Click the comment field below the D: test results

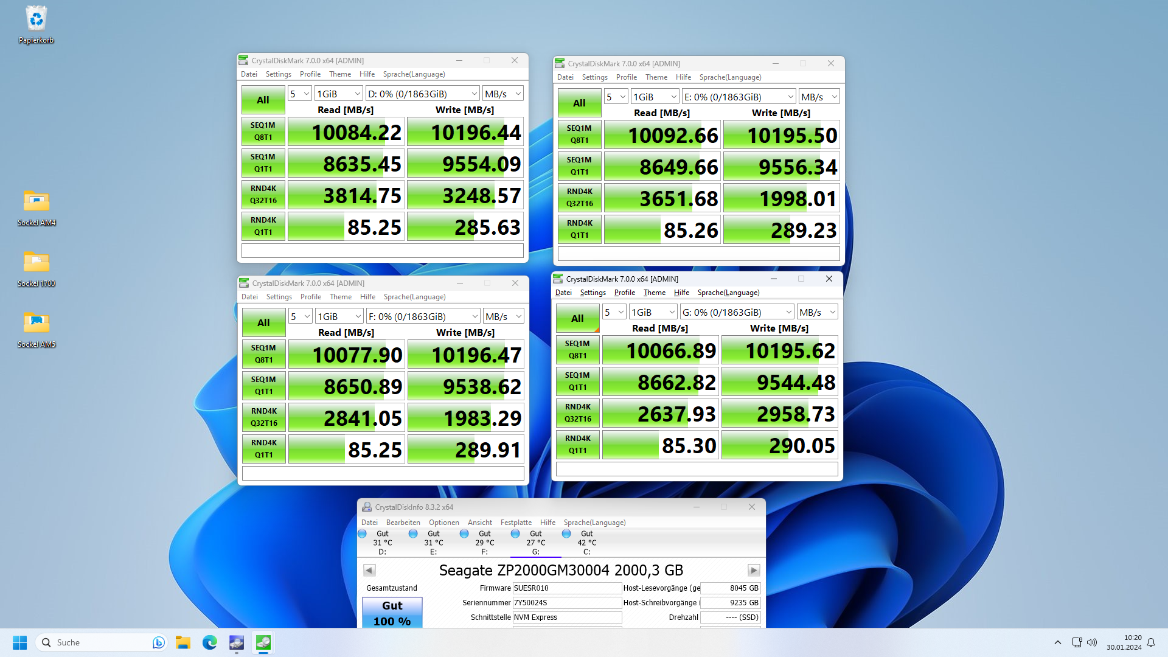(x=382, y=250)
